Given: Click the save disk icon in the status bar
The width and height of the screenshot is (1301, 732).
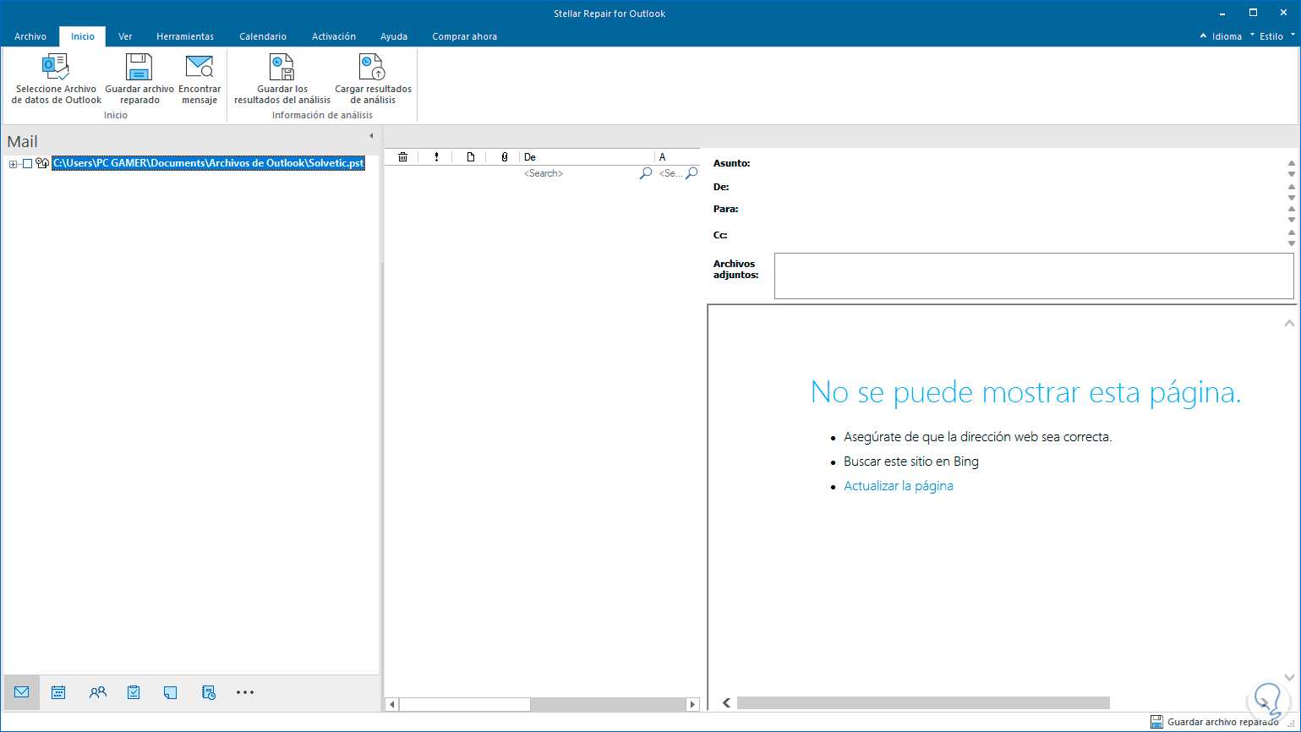Looking at the screenshot, I should coord(1156,722).
